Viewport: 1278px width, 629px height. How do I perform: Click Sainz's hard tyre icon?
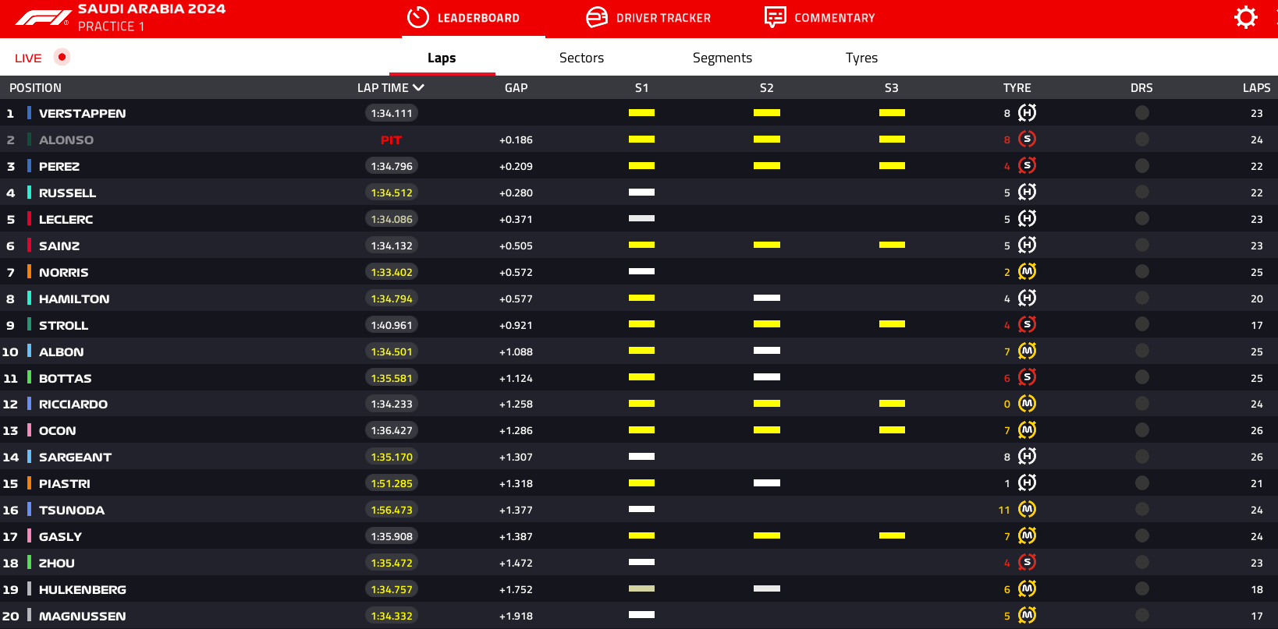1027,246
